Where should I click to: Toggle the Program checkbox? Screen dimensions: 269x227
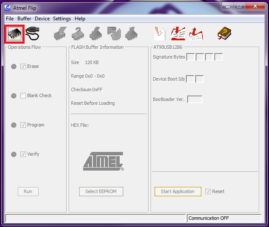pyautogui.click(x=23, y=125)
